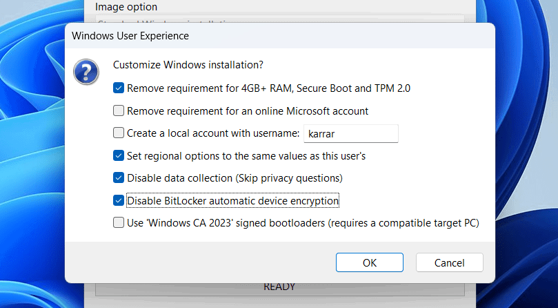Image resolution: width=558 pixels, height=308 pixels.
Task: Uncheck the 4GB+ RAM, Secure Boot, TPM requirement checkbox
Action: pyautogui.click(x=119, y=88)
